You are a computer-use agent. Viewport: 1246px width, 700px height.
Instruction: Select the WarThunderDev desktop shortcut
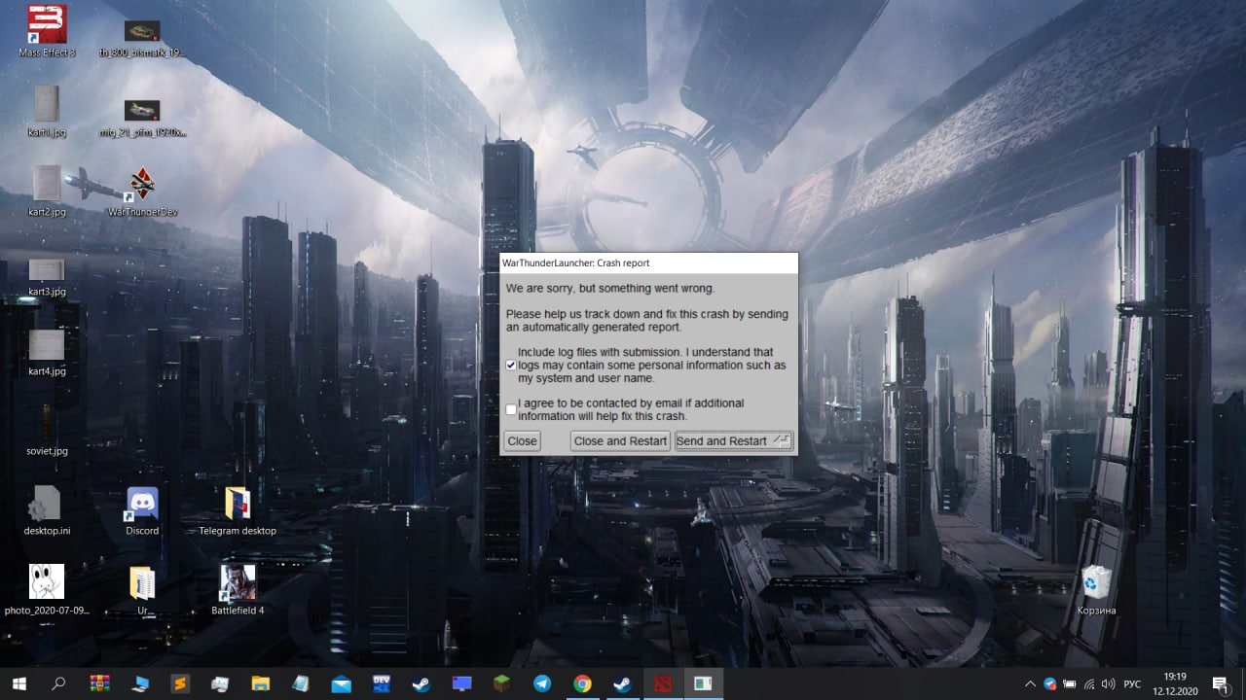(142, 192)
